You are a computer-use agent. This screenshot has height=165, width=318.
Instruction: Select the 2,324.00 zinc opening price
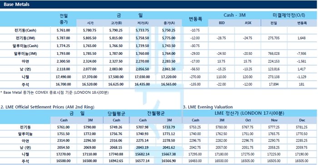click(89, 61)
